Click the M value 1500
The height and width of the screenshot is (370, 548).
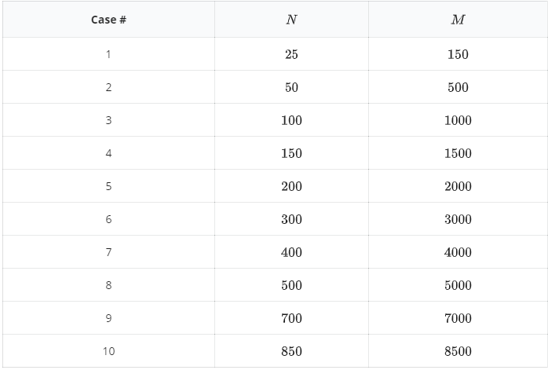point(458,153)
